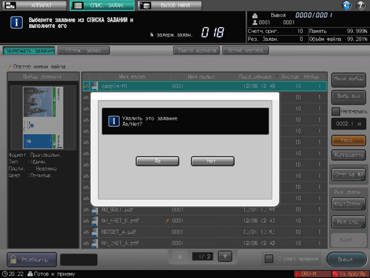
Task: Click the Разблокир. lock button
Action: click(x=32, y=259)
